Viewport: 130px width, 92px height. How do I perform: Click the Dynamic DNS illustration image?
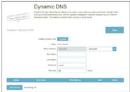(x=19, y=18)
